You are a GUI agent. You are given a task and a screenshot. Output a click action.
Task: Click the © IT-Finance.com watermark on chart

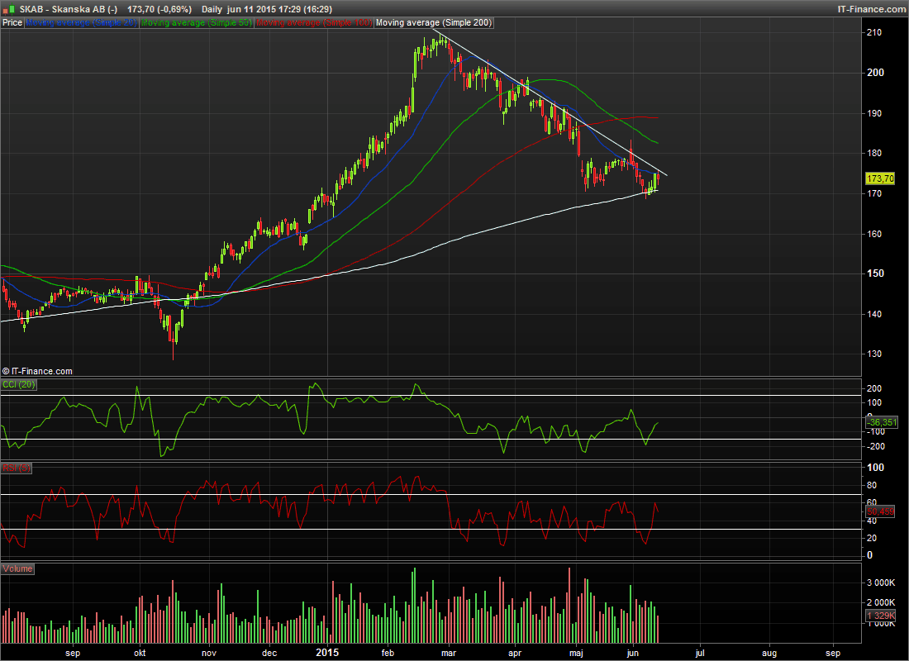(x=37, y=372)
